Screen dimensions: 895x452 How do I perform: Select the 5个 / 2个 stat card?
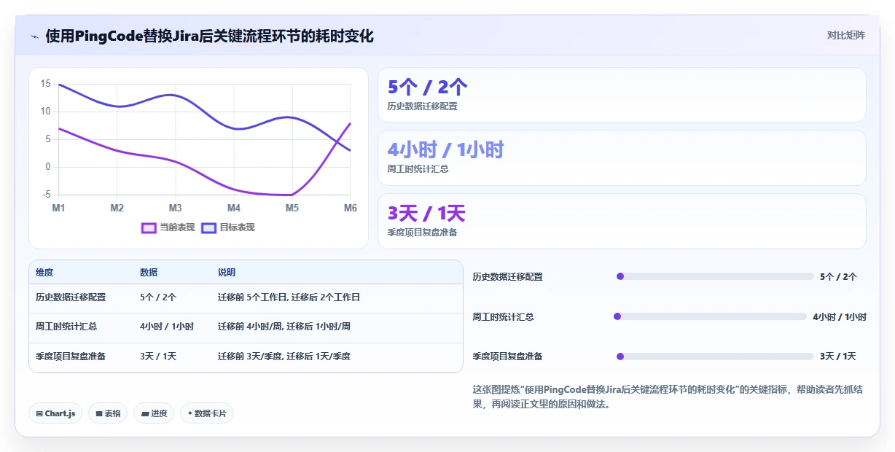[x=622, y=95]
